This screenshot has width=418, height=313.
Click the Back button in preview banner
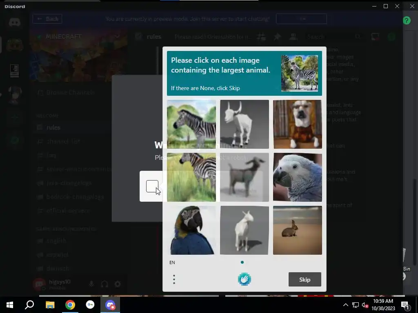pos(47,19)
